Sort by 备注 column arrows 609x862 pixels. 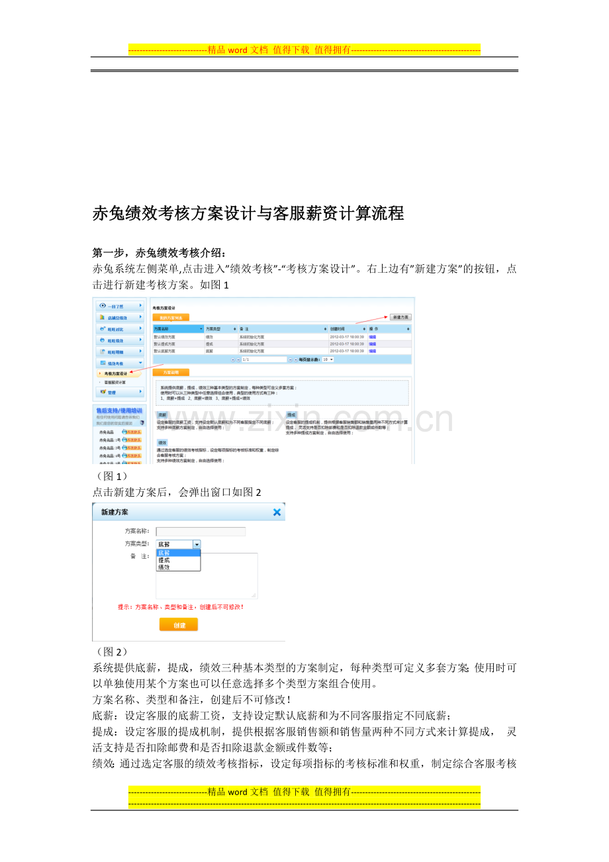point(326,328)
